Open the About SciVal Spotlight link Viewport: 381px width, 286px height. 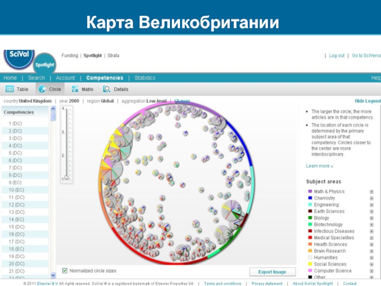tap(313, 284)
